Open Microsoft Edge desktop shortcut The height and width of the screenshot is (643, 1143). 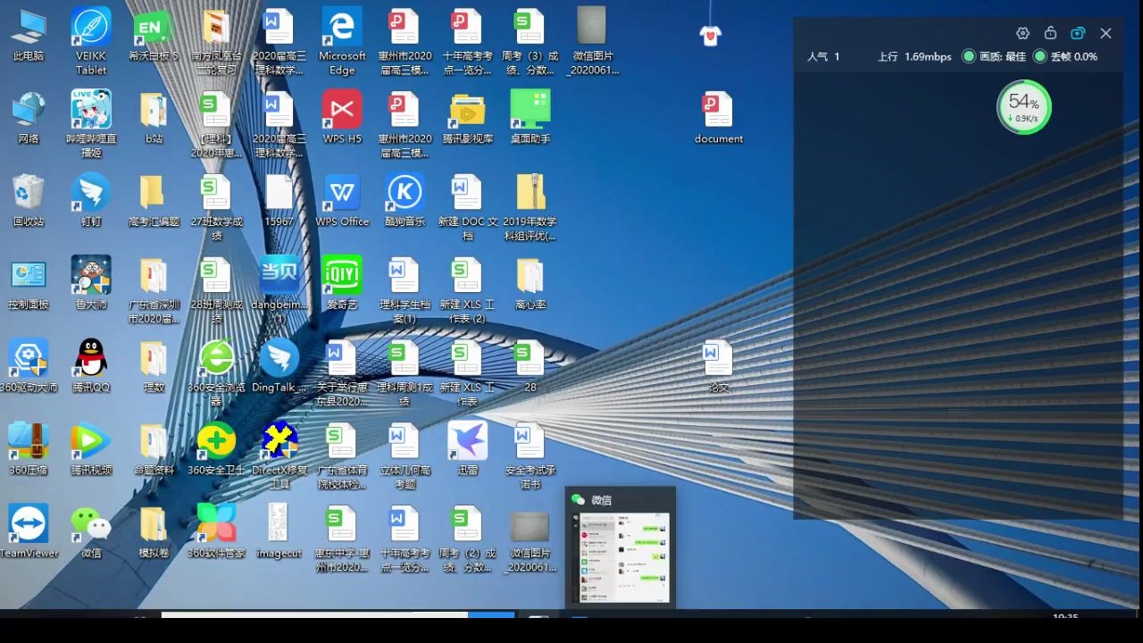click(342, 41)
